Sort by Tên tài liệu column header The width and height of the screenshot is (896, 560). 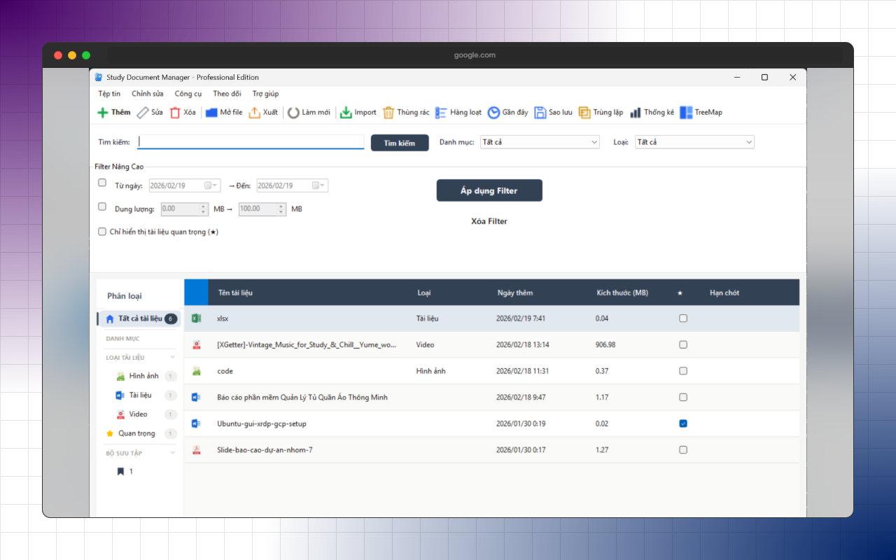(x=235, y=293)
